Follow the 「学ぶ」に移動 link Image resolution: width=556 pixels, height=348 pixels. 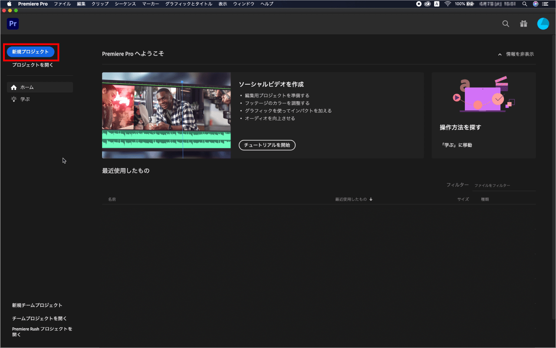pyautogui.click(x=456, y=145)
